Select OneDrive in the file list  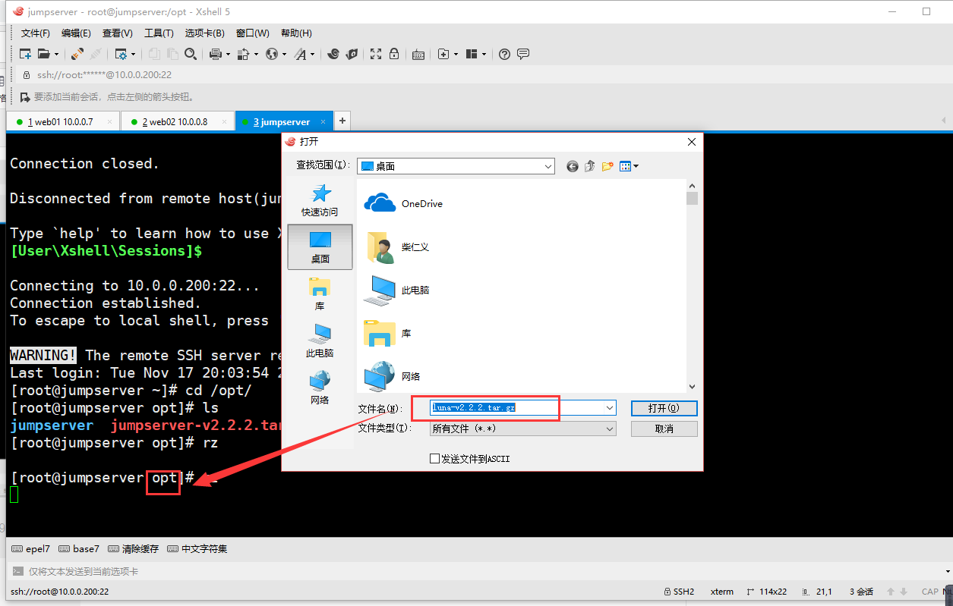pos(403,203)
